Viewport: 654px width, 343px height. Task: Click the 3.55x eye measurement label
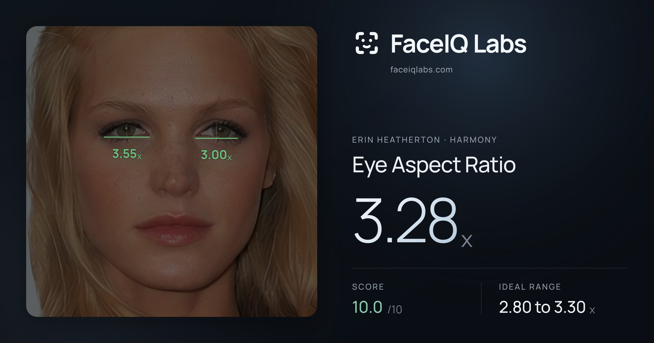pos(127,154)
